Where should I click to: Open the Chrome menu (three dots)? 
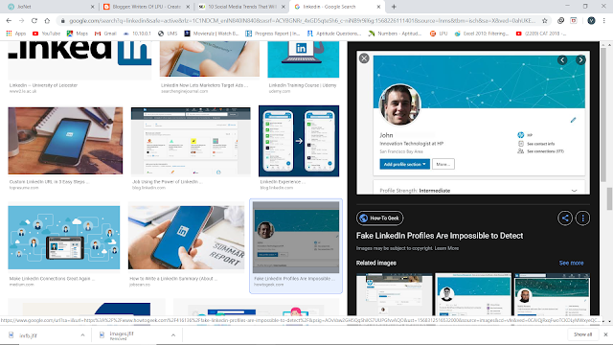coord(604,21)
